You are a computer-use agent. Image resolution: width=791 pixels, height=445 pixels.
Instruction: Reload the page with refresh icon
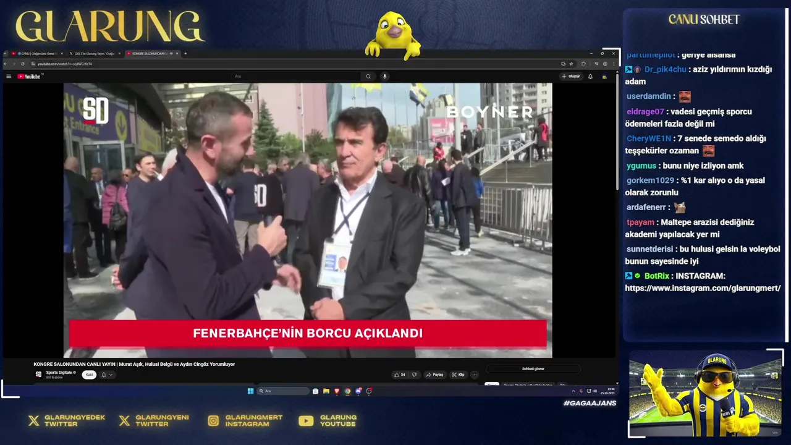pos(23,64)
